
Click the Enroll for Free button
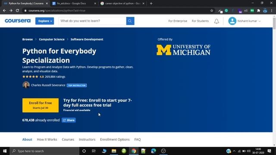(41, 105)
